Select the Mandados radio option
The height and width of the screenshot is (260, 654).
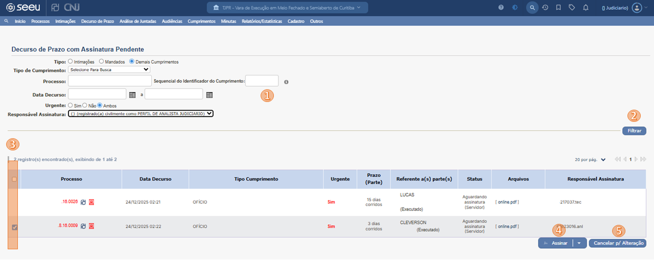click(101, 62)
